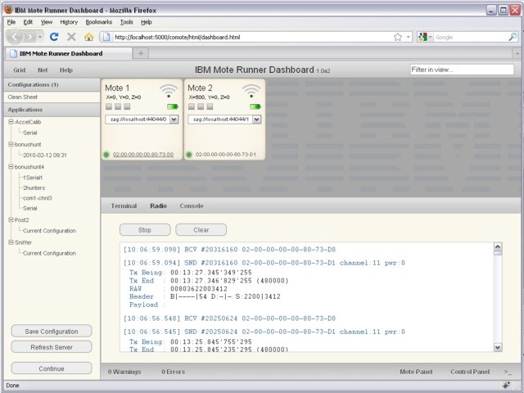Open the Mote Panel link
This screenshot has width=524, height=393.
(416, 372)
